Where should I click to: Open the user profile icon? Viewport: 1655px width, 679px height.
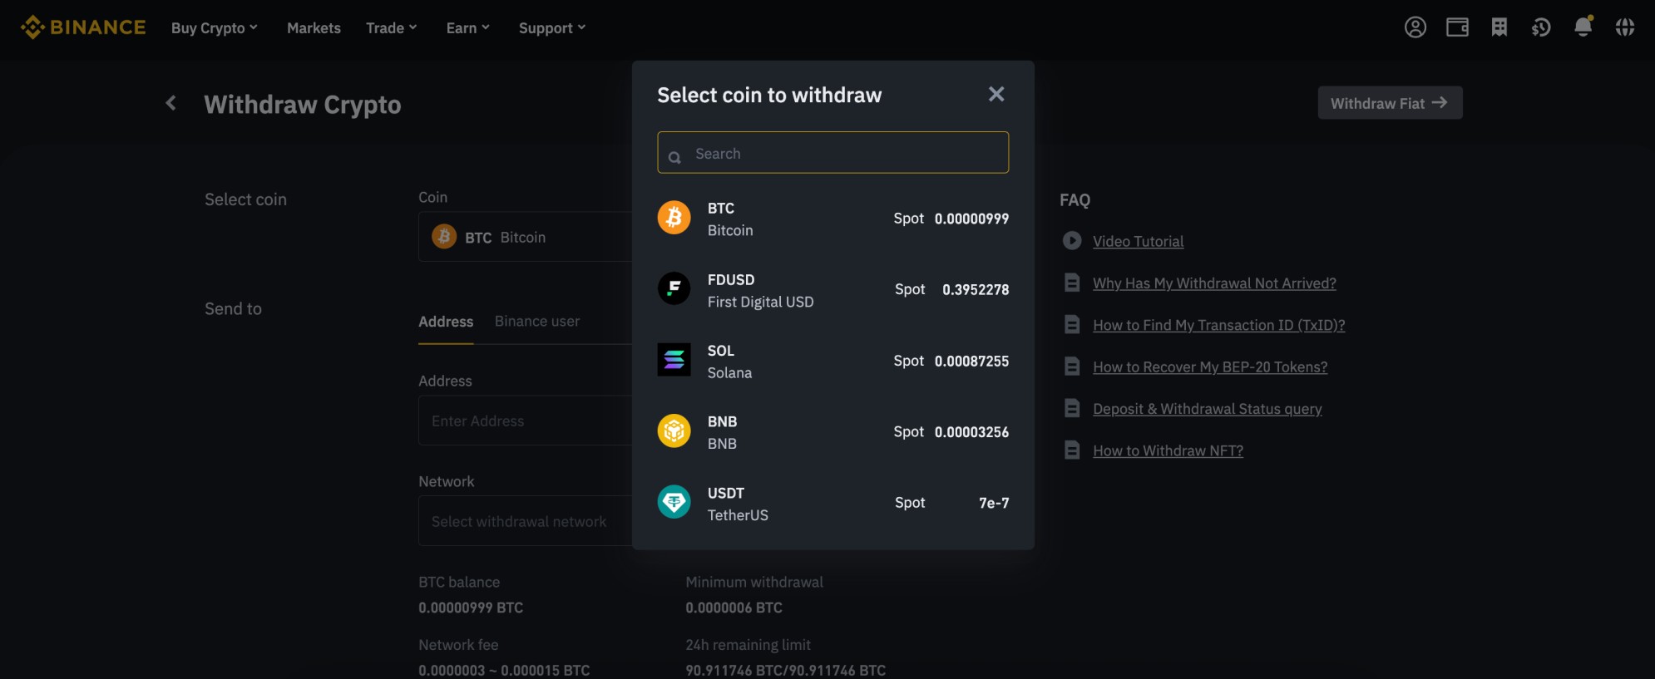(1415, 27)
